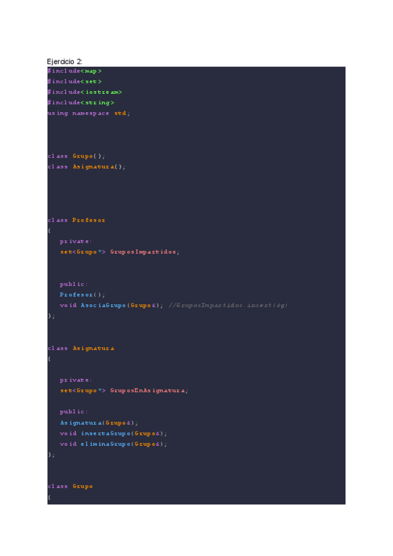Viewport: 393px width, 556px height.
Task: Click the 'class Profesor' definition line
Action: tap(77, 220)
